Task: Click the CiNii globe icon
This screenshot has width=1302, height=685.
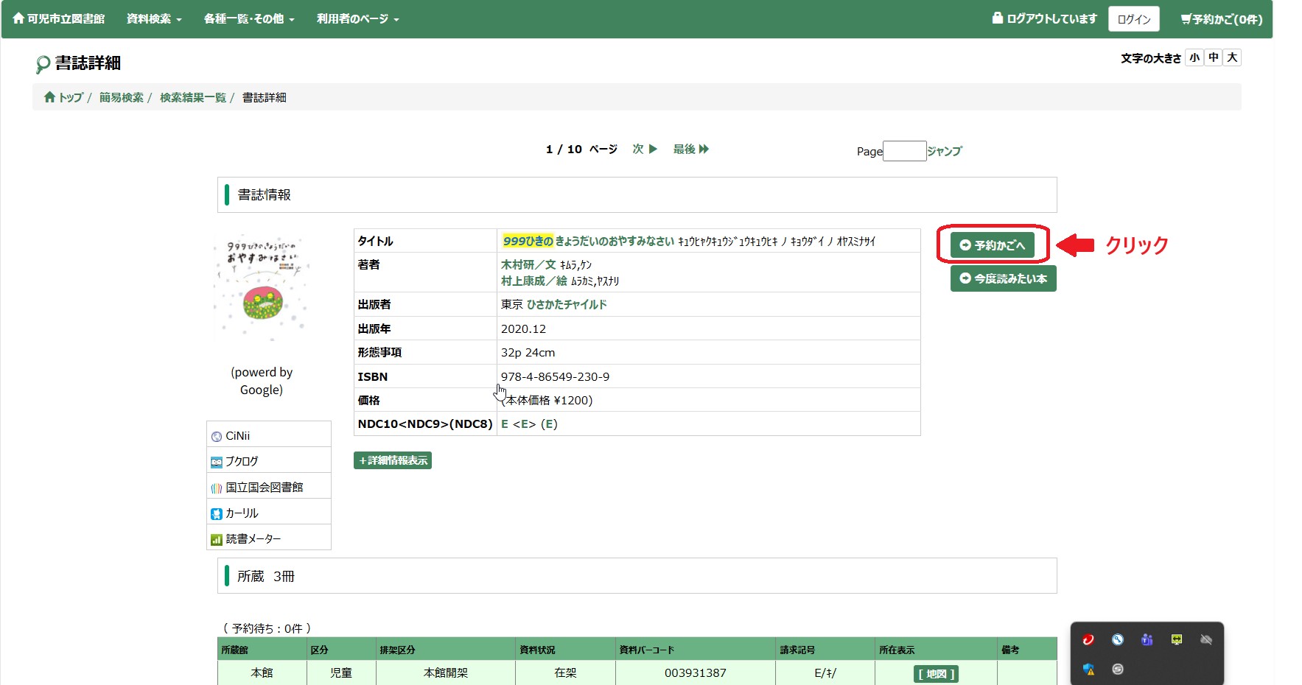Action: pos(217,437)
